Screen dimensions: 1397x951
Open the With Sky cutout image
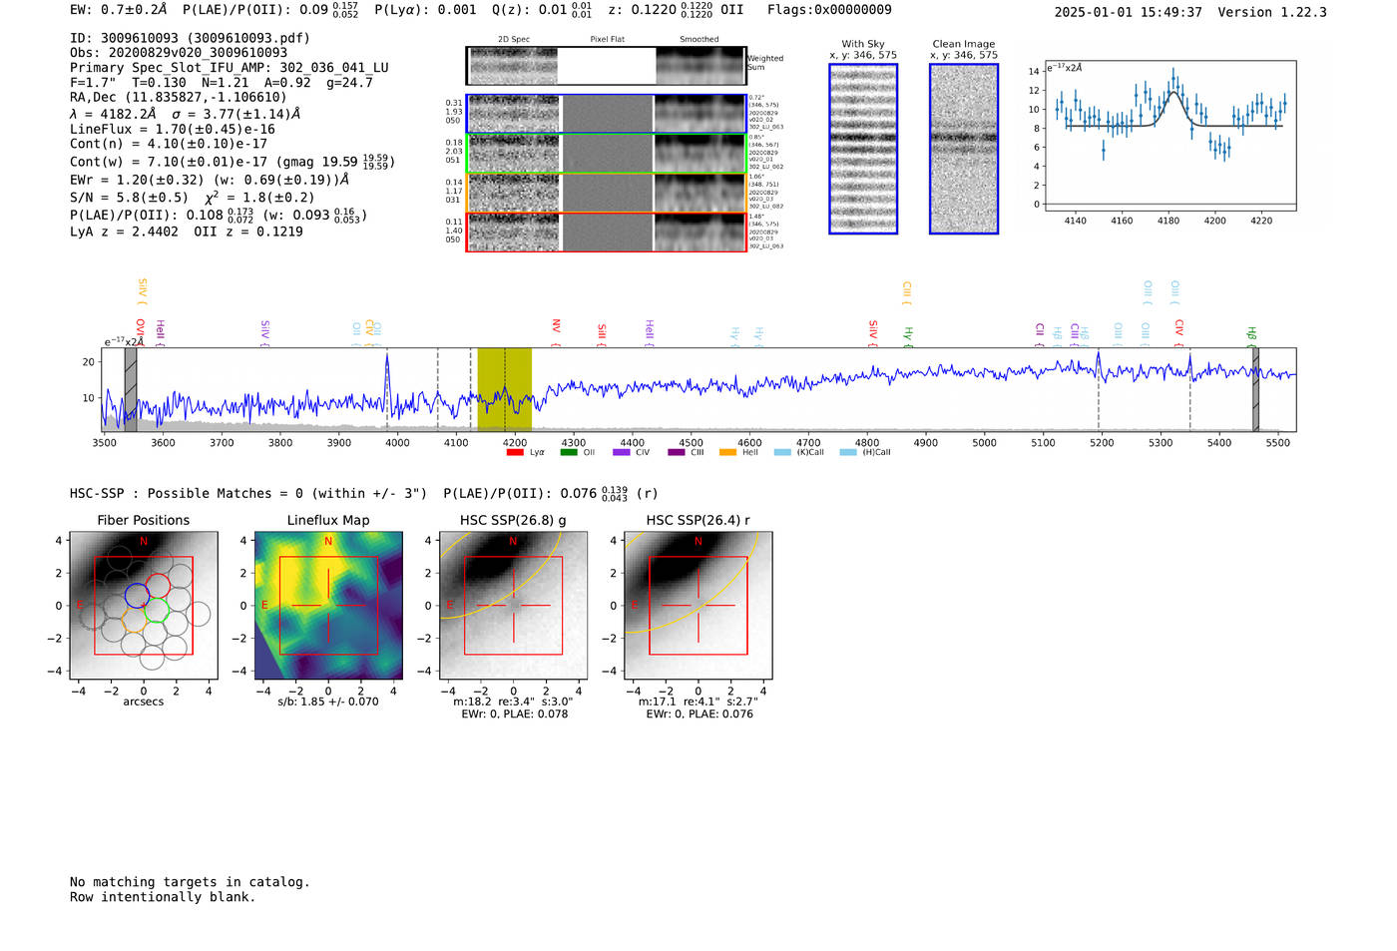pos(863,149)
